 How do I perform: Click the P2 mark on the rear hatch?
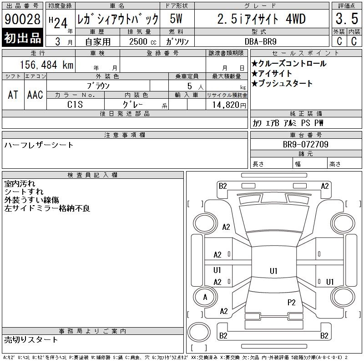[x=291, y=302]
